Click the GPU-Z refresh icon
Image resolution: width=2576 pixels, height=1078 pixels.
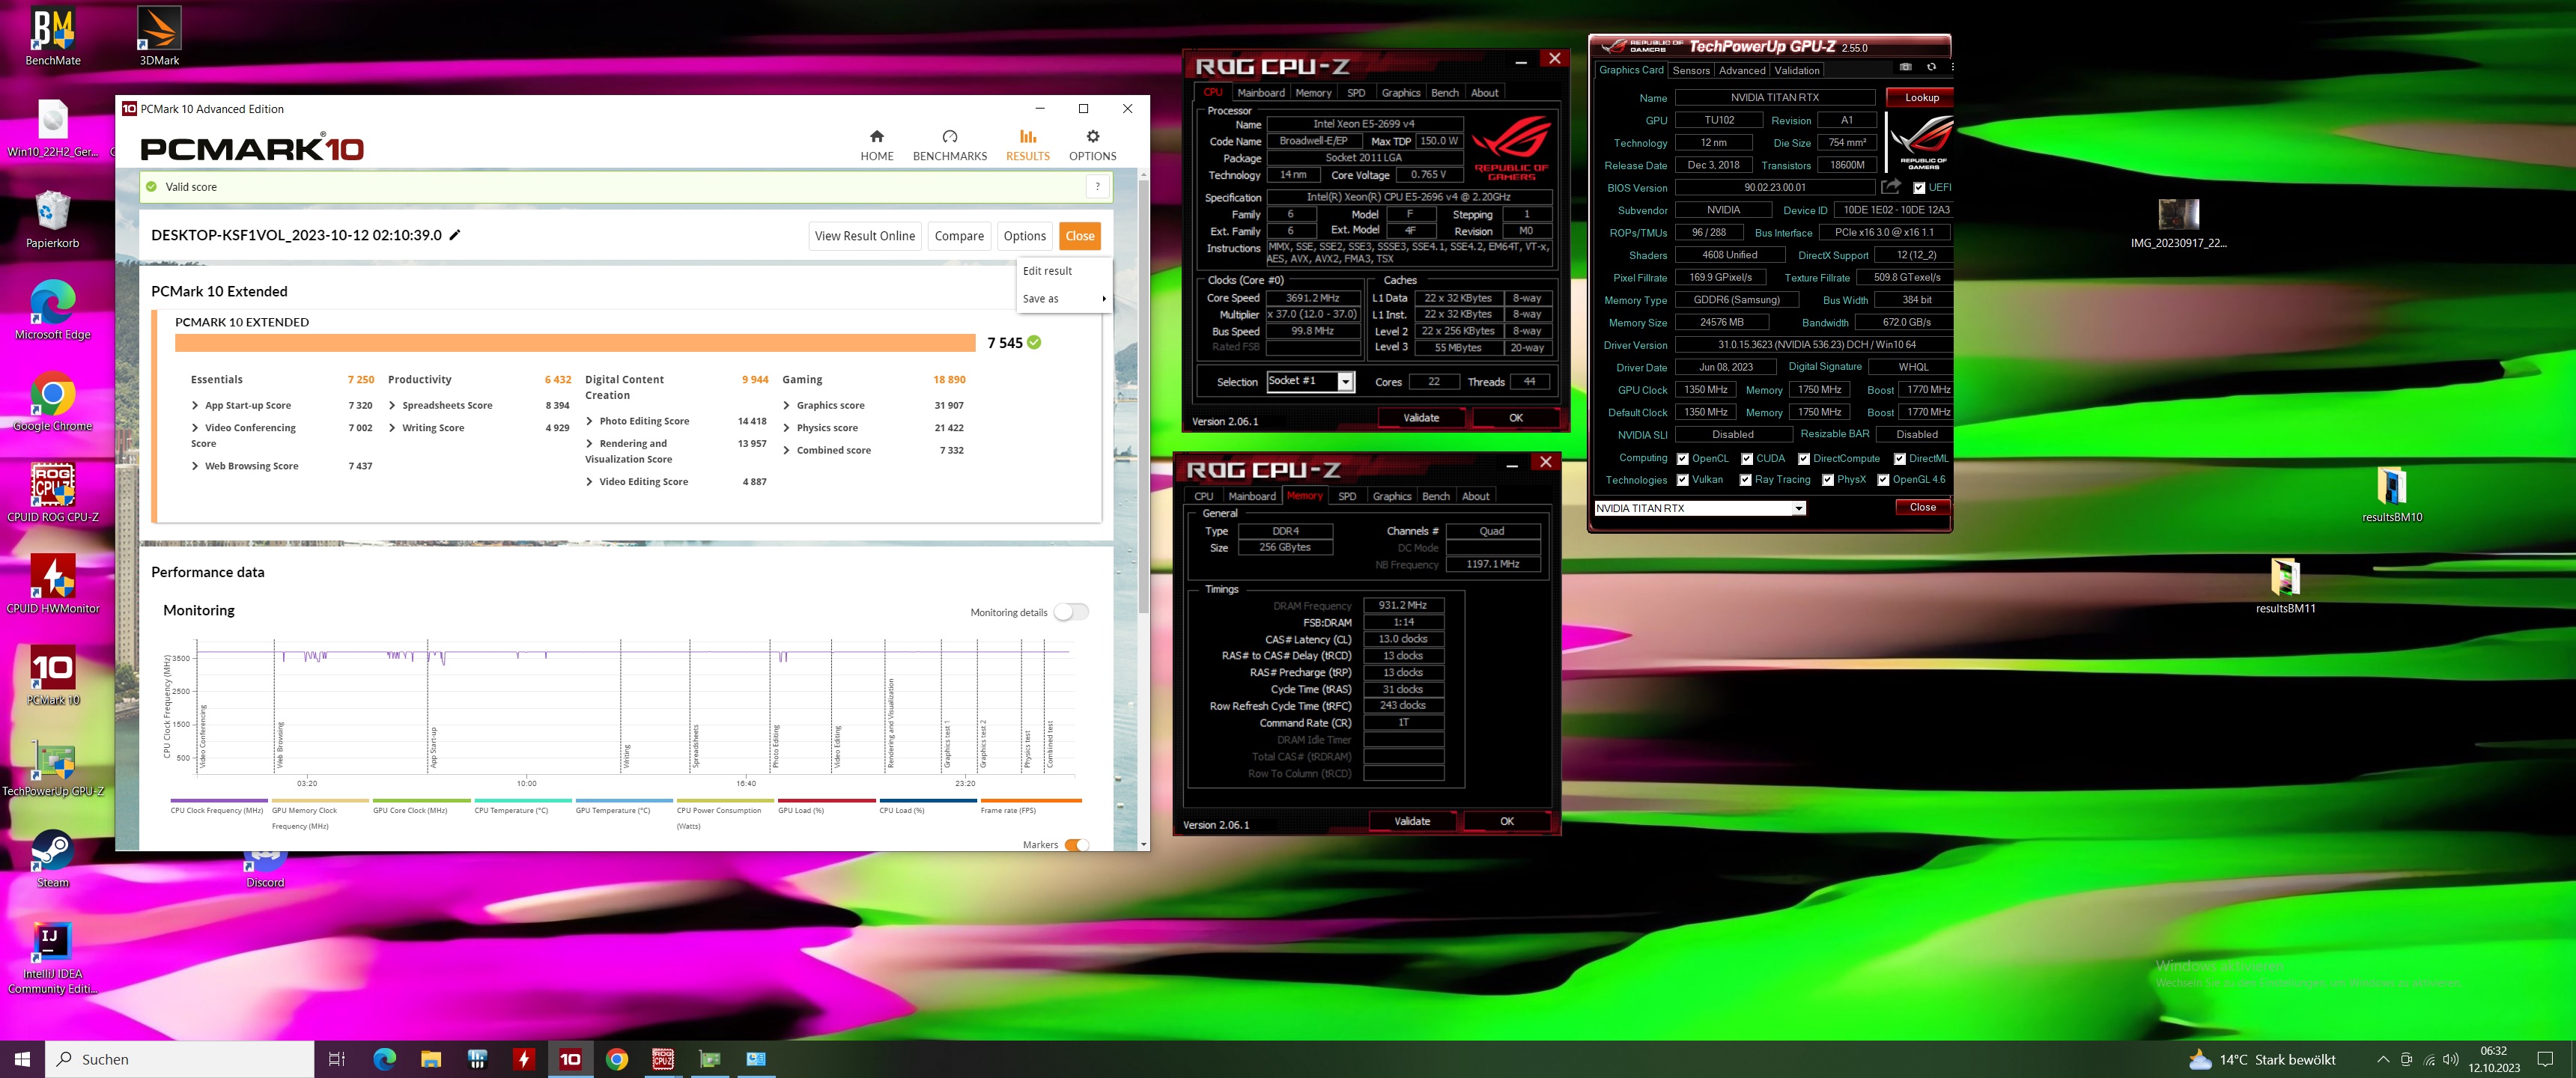1931,67
